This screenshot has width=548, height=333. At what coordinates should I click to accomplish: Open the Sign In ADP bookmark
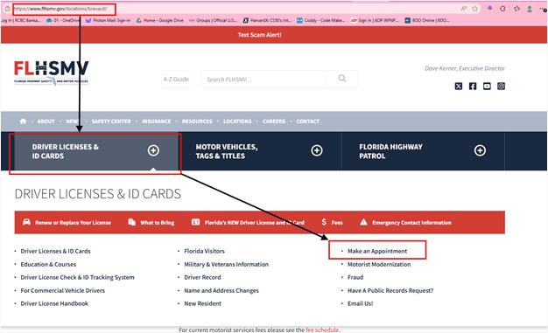coord(375,20)
